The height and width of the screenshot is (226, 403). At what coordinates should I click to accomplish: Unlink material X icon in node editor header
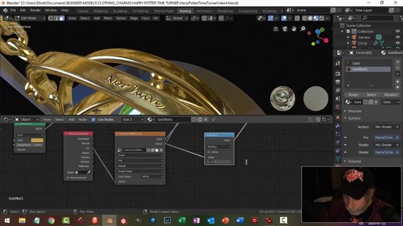point(206,119)
